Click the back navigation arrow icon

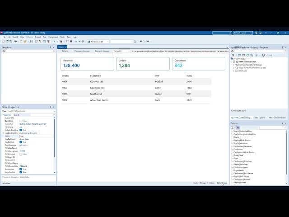pyautogui.click(x=141, y=41)
